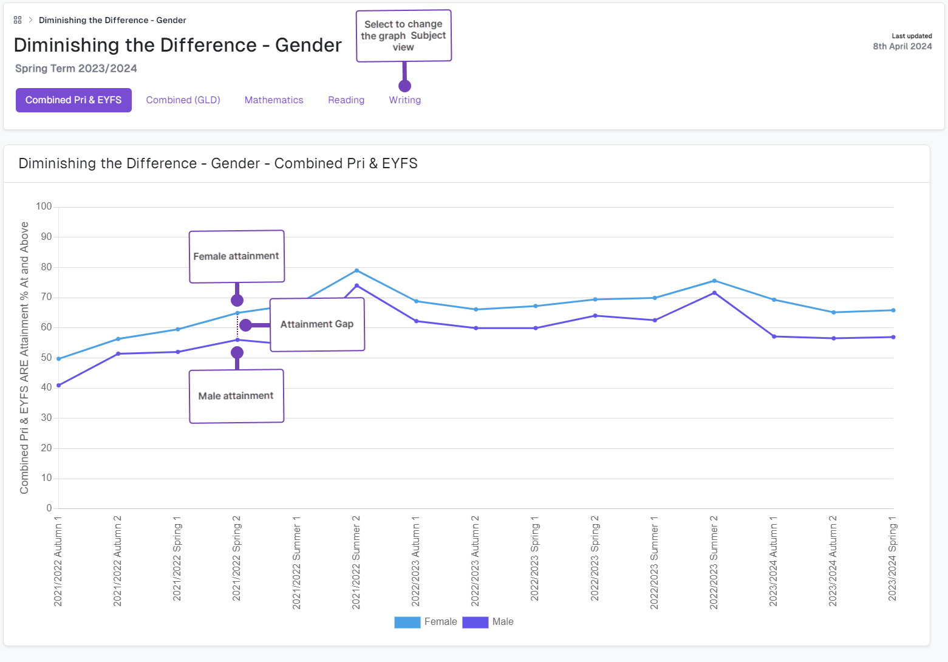The image size is (948, 662).
Task: Select Male data point at 2022/2023 Summer 2
Action: pyautogui.click(x=714, y=293)
